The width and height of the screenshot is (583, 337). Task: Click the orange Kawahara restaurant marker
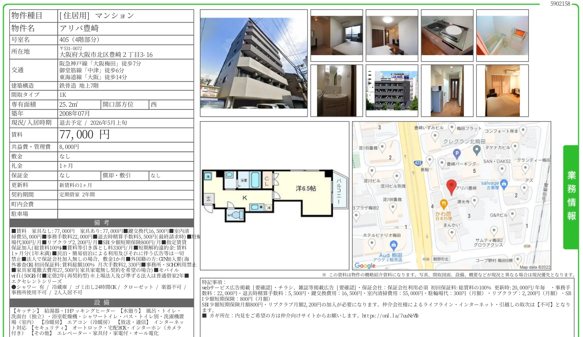443,204
